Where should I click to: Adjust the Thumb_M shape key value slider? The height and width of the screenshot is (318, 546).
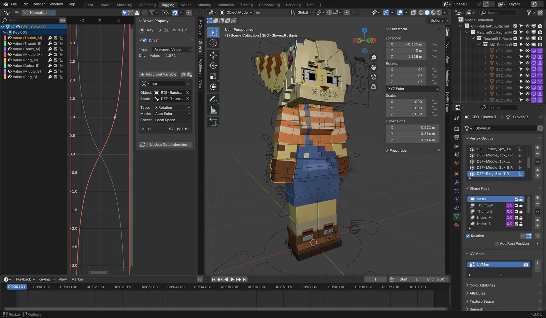[x=509, y=205]
